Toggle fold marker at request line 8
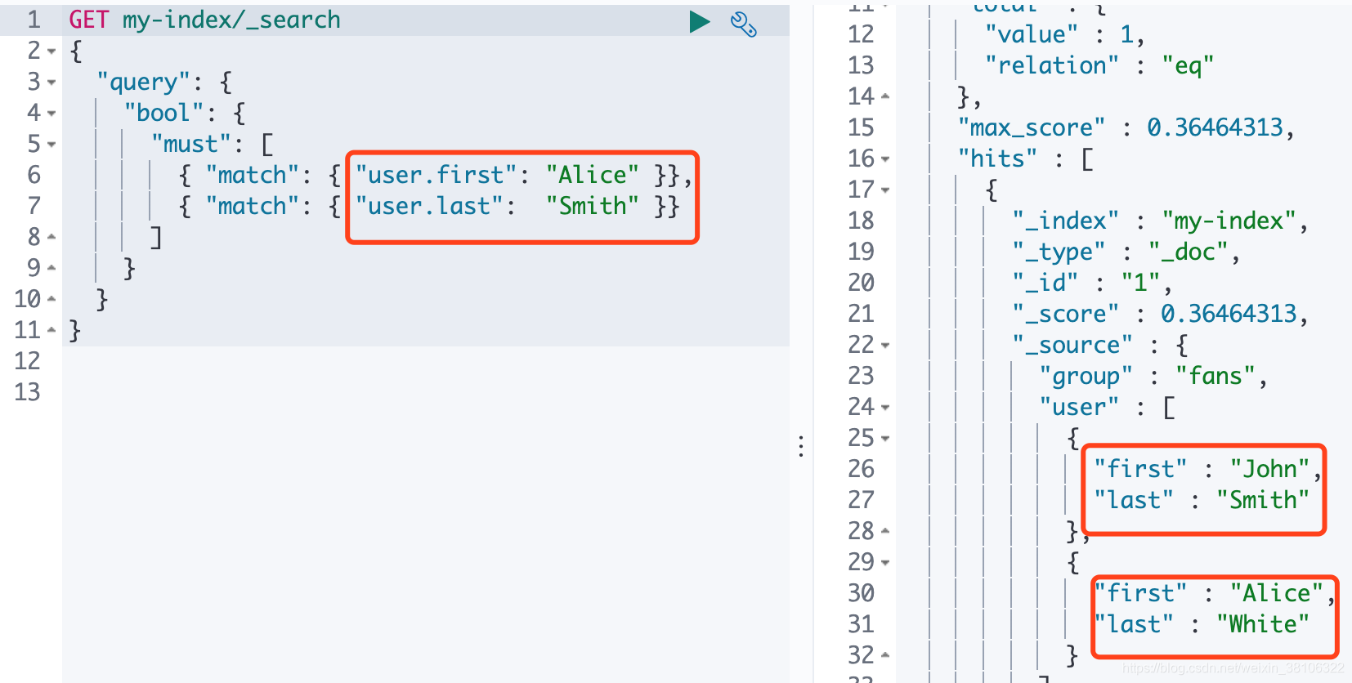This screenshot has width=1352, height=683. (x=51, y=237)
